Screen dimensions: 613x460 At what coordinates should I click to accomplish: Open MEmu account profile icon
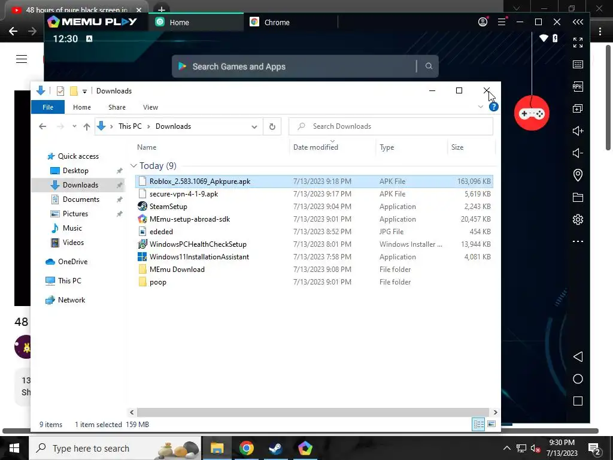[x=483, y=22]
